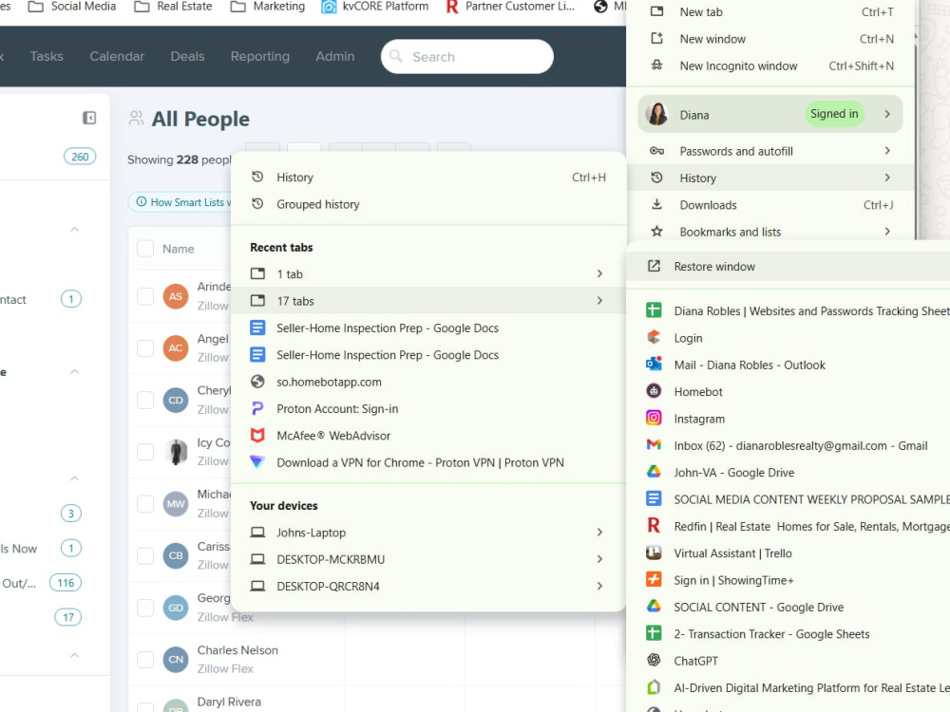
Task: Click into the Search field
Action: [467, 56]
